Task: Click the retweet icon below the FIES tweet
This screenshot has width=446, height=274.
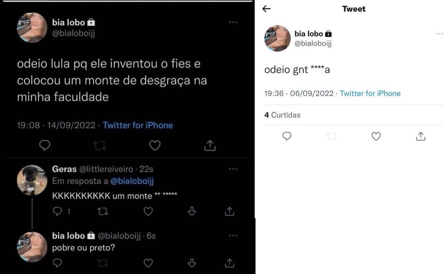Action: [99, 145]
